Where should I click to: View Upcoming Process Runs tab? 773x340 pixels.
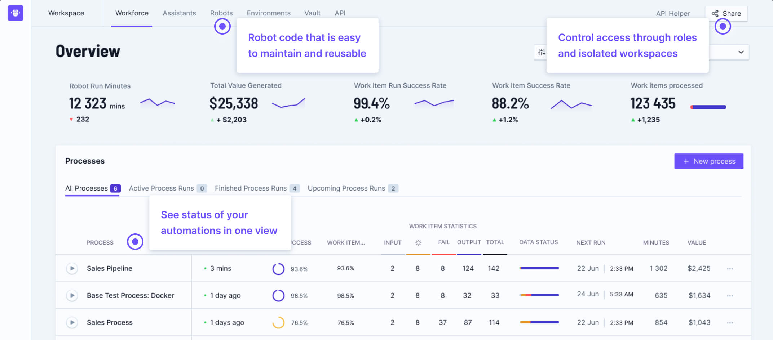coord(353,188)
